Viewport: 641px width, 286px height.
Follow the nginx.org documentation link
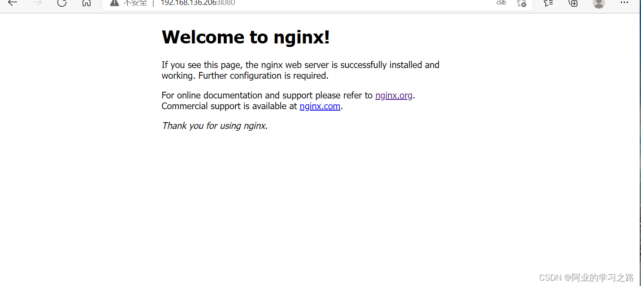click(394, 95)
